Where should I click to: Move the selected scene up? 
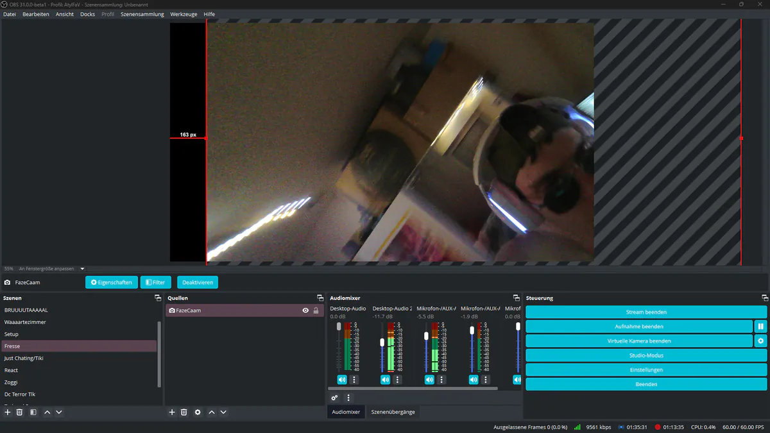coord(47,412)
